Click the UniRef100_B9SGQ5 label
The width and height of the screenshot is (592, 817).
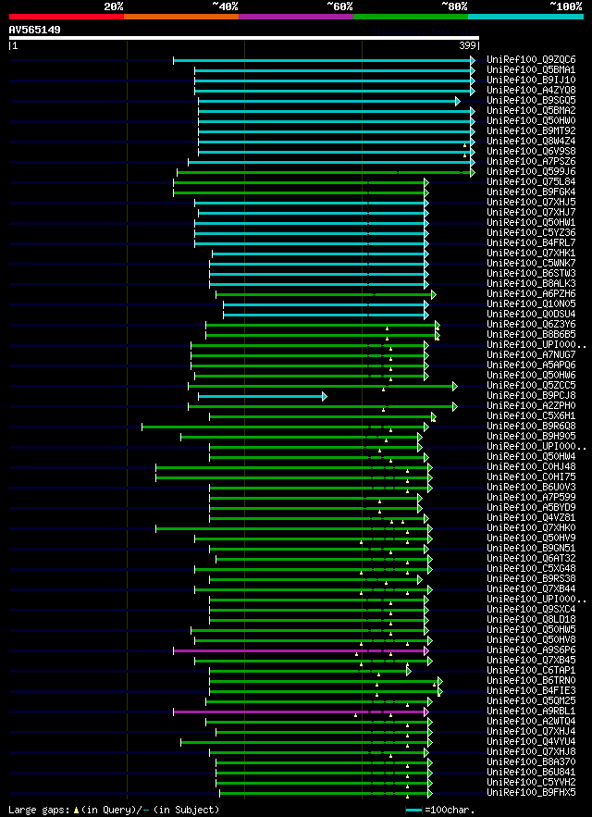532,101
